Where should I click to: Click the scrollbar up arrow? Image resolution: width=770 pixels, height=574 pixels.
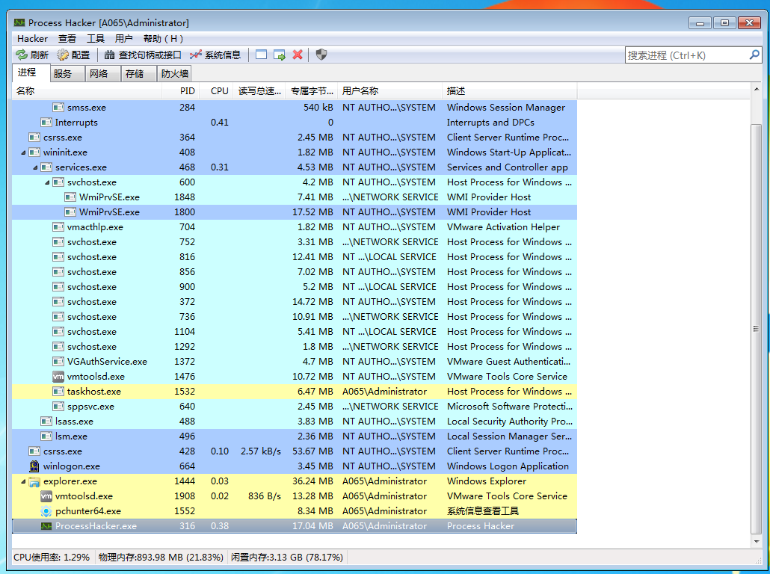click(x=757, y=89)
